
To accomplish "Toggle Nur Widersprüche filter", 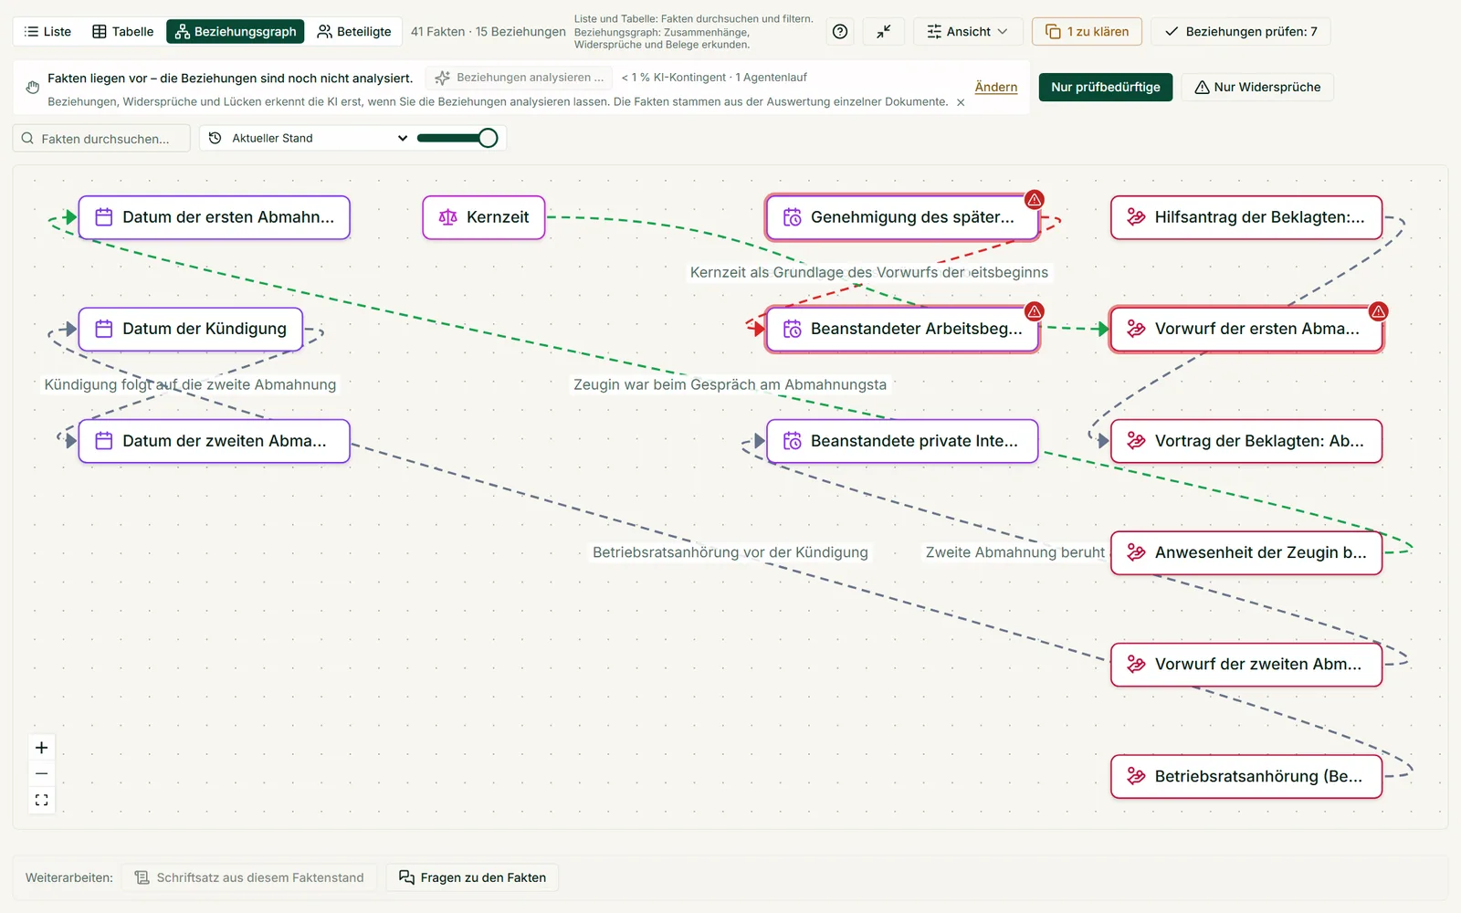I will click(1257, 87).
